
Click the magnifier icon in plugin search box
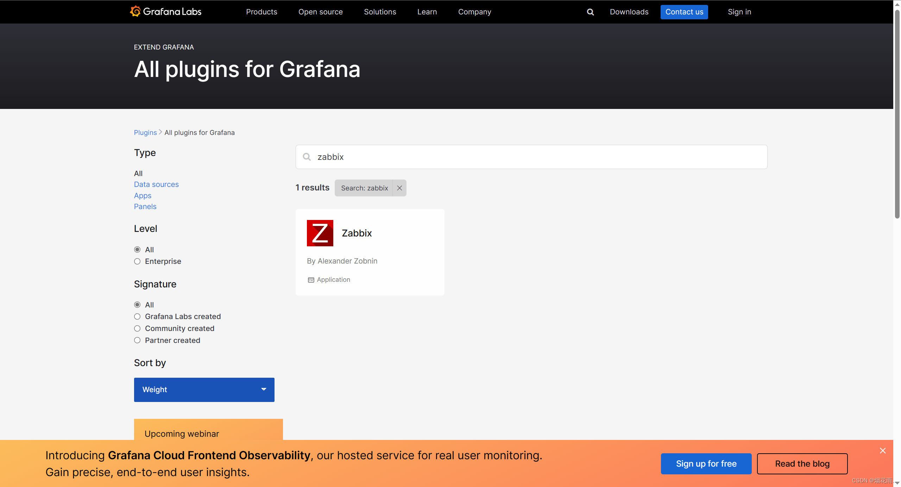pos(307,157)
